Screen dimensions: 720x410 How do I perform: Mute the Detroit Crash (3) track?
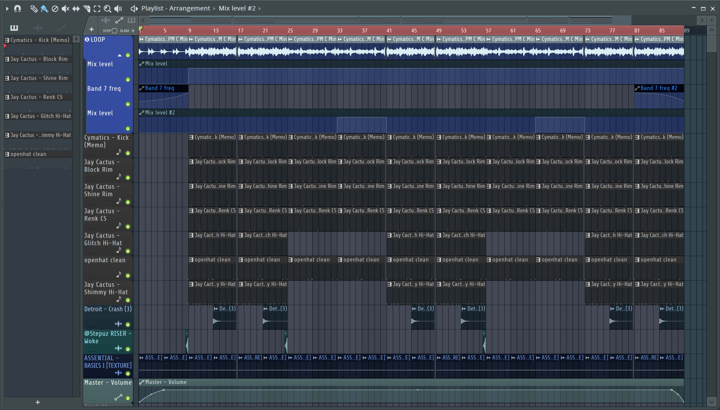coord(128,324)
